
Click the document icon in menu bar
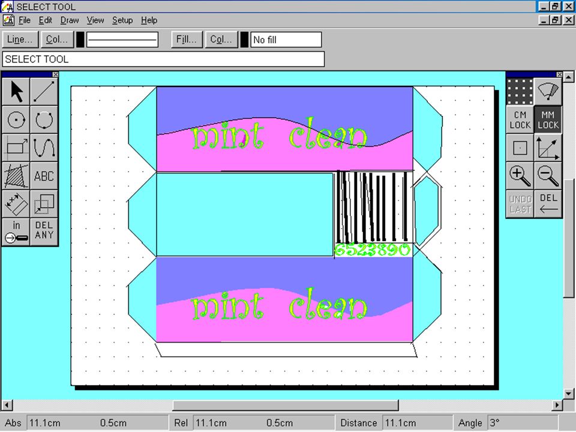pos(8,20)
